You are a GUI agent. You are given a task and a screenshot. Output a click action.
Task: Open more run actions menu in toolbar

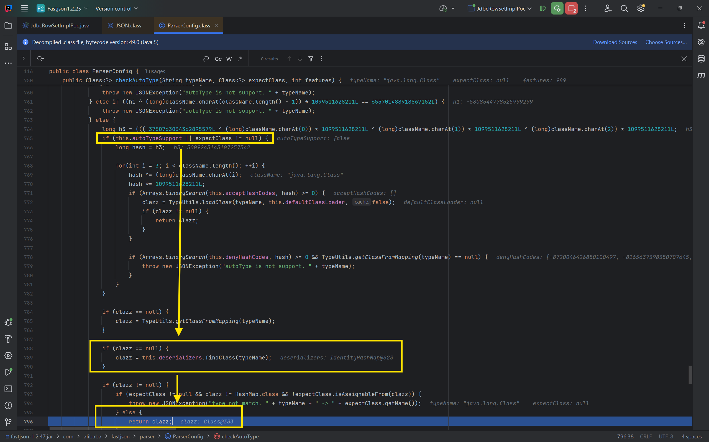(x=586, y=9)
